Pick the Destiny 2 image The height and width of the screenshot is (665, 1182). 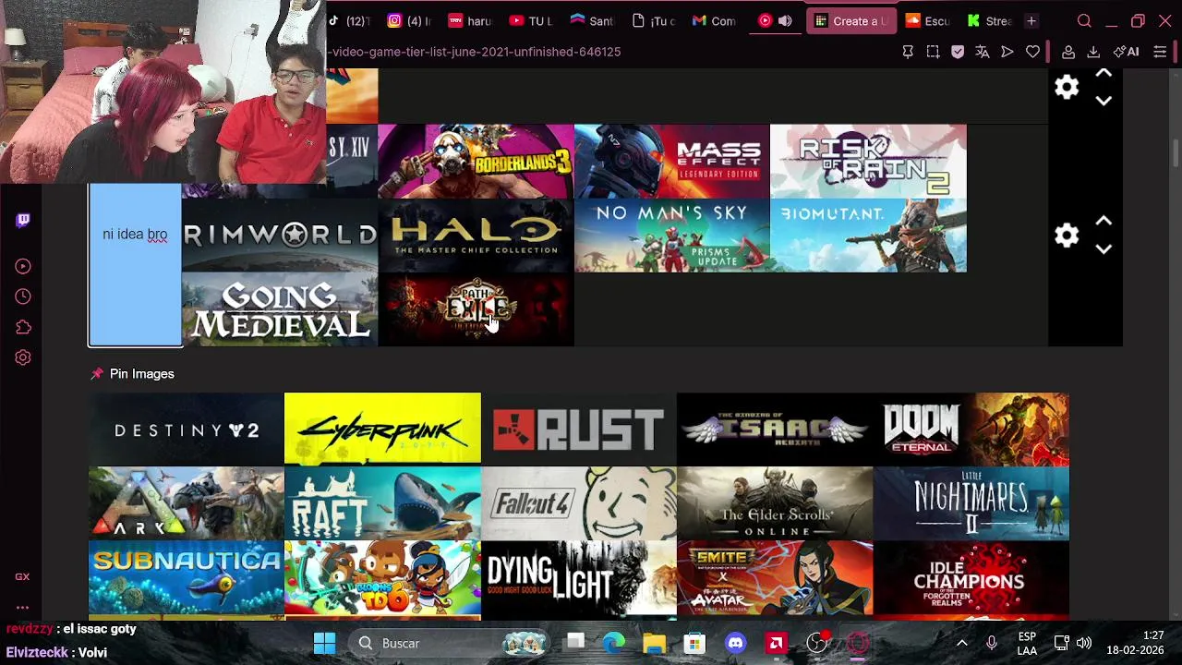point(187,429)
